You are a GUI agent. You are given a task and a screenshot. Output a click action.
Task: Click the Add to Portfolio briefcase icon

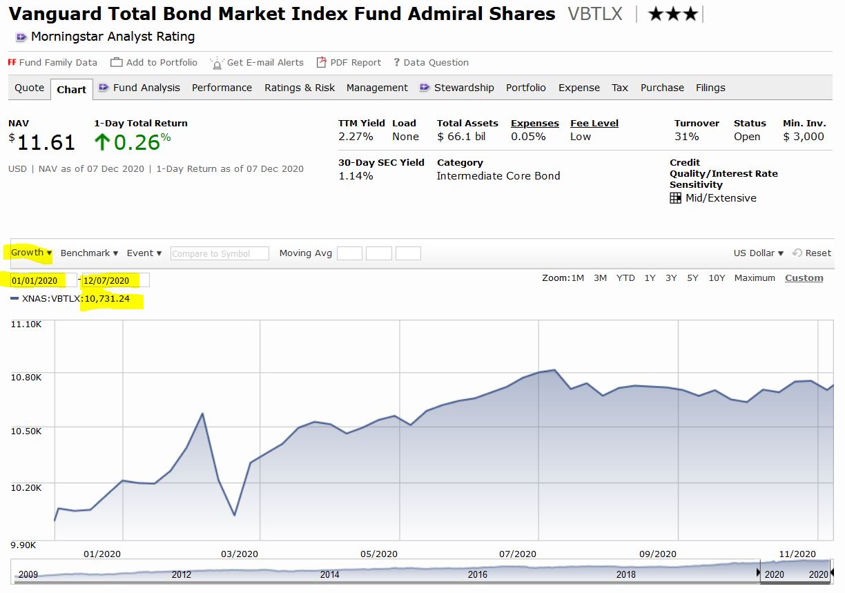(x=117, y=62)
